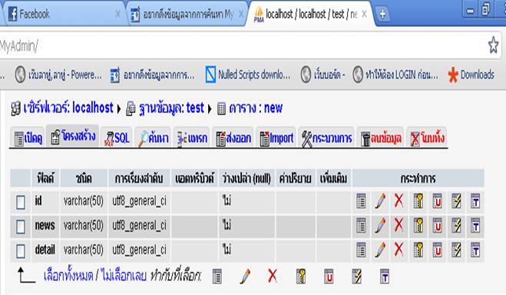Image resolution: width=506 pixels, height=295 pixels.
Task: Open the กระบวนการ operations tab
Action: click(326, 138)
